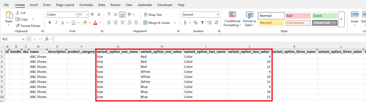The width and height of the screenshot is (366, 102).
Task: Select row 5 header
Action: [x=2, y=72]
